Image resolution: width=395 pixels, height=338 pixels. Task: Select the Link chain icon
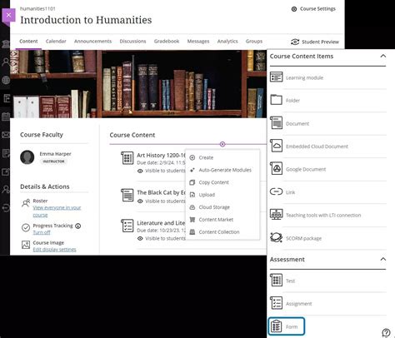point(276,191)
